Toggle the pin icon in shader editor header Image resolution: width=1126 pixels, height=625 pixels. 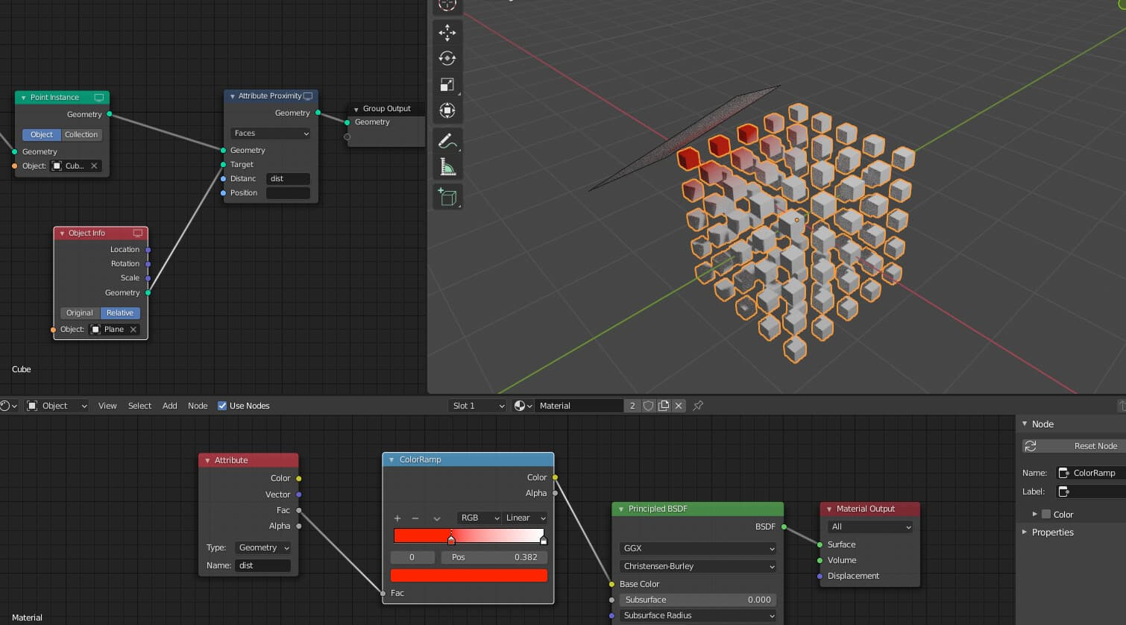click(x=698, y=406)
